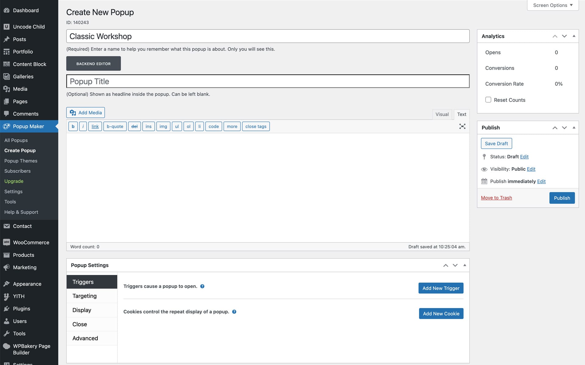The height and width of the screenshot is (365, 585).
Task: Move the Publish panel down using chevron
Action: coord(564,128)
